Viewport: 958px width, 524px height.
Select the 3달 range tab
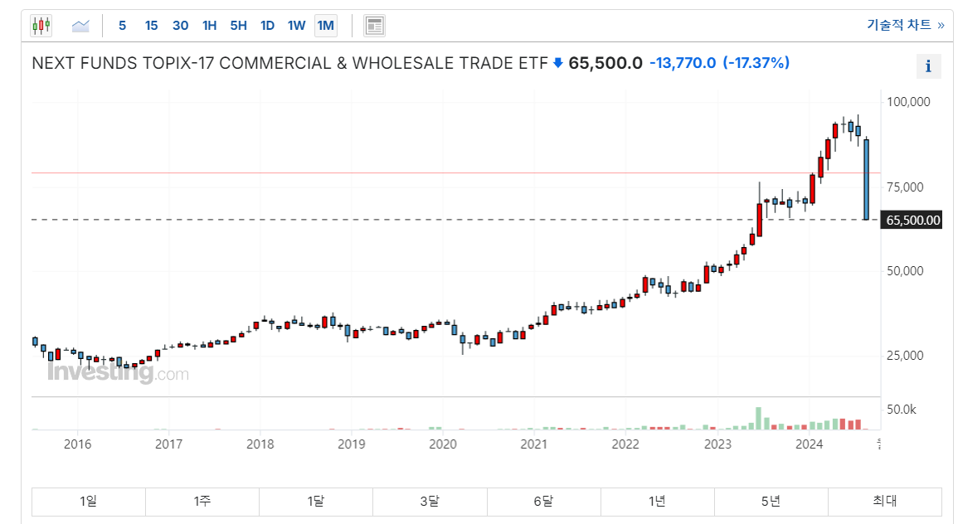click(430, 502)
